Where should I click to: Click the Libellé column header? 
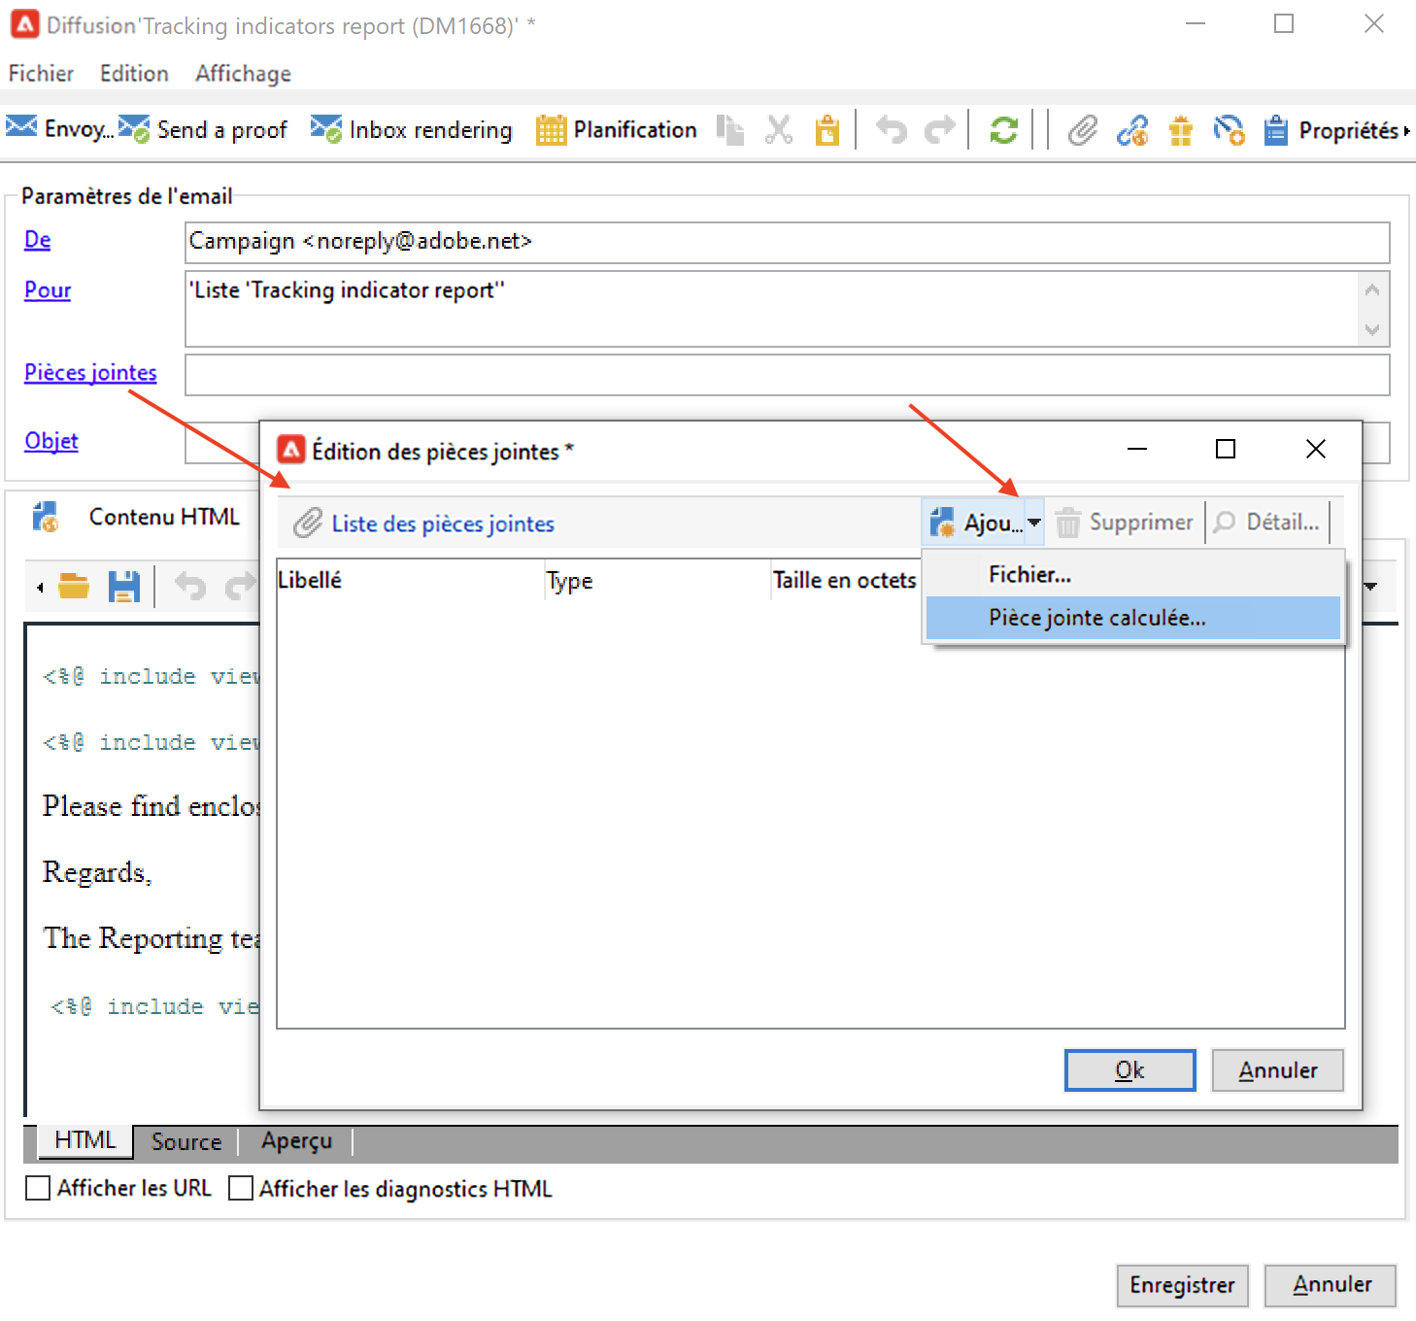[x=410, y=580]
